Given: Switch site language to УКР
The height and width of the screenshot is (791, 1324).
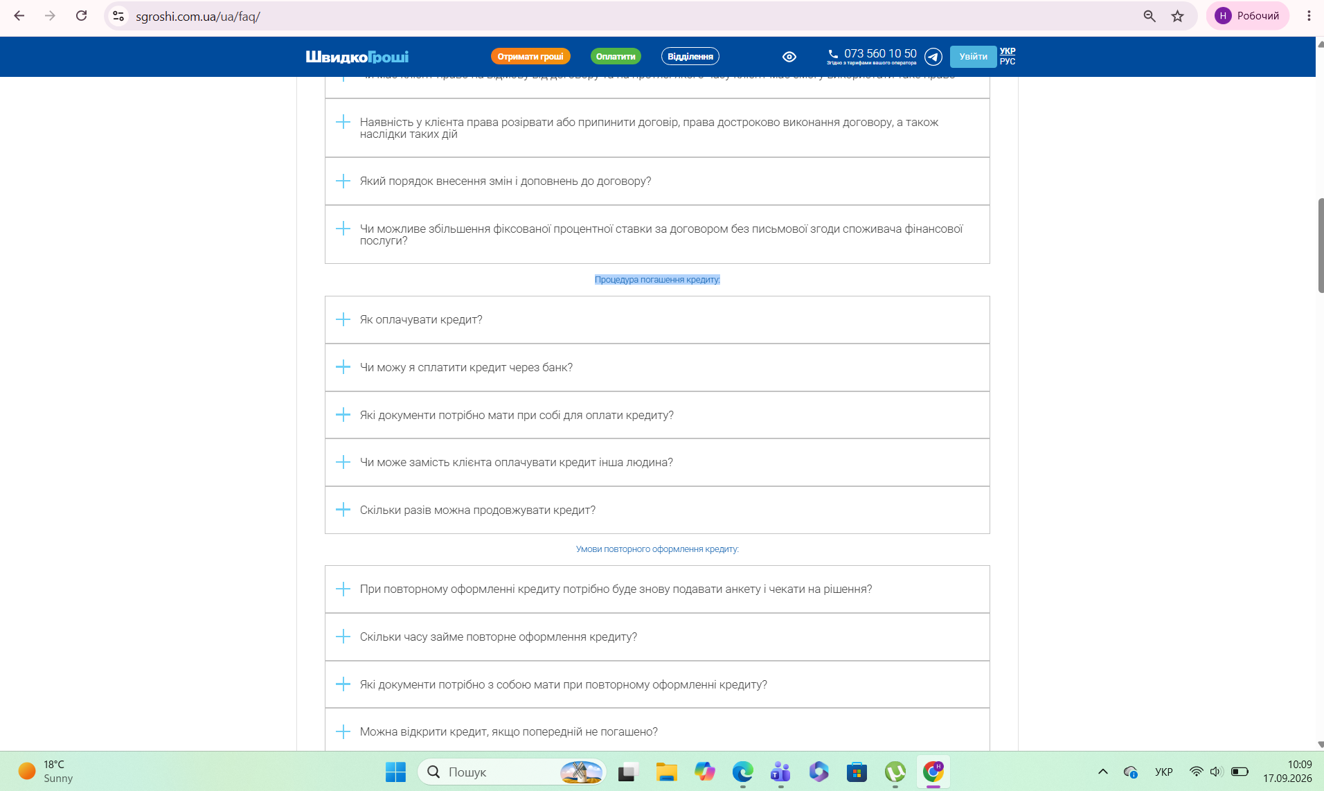Looking at the screenshot, I should point(1008,51).
